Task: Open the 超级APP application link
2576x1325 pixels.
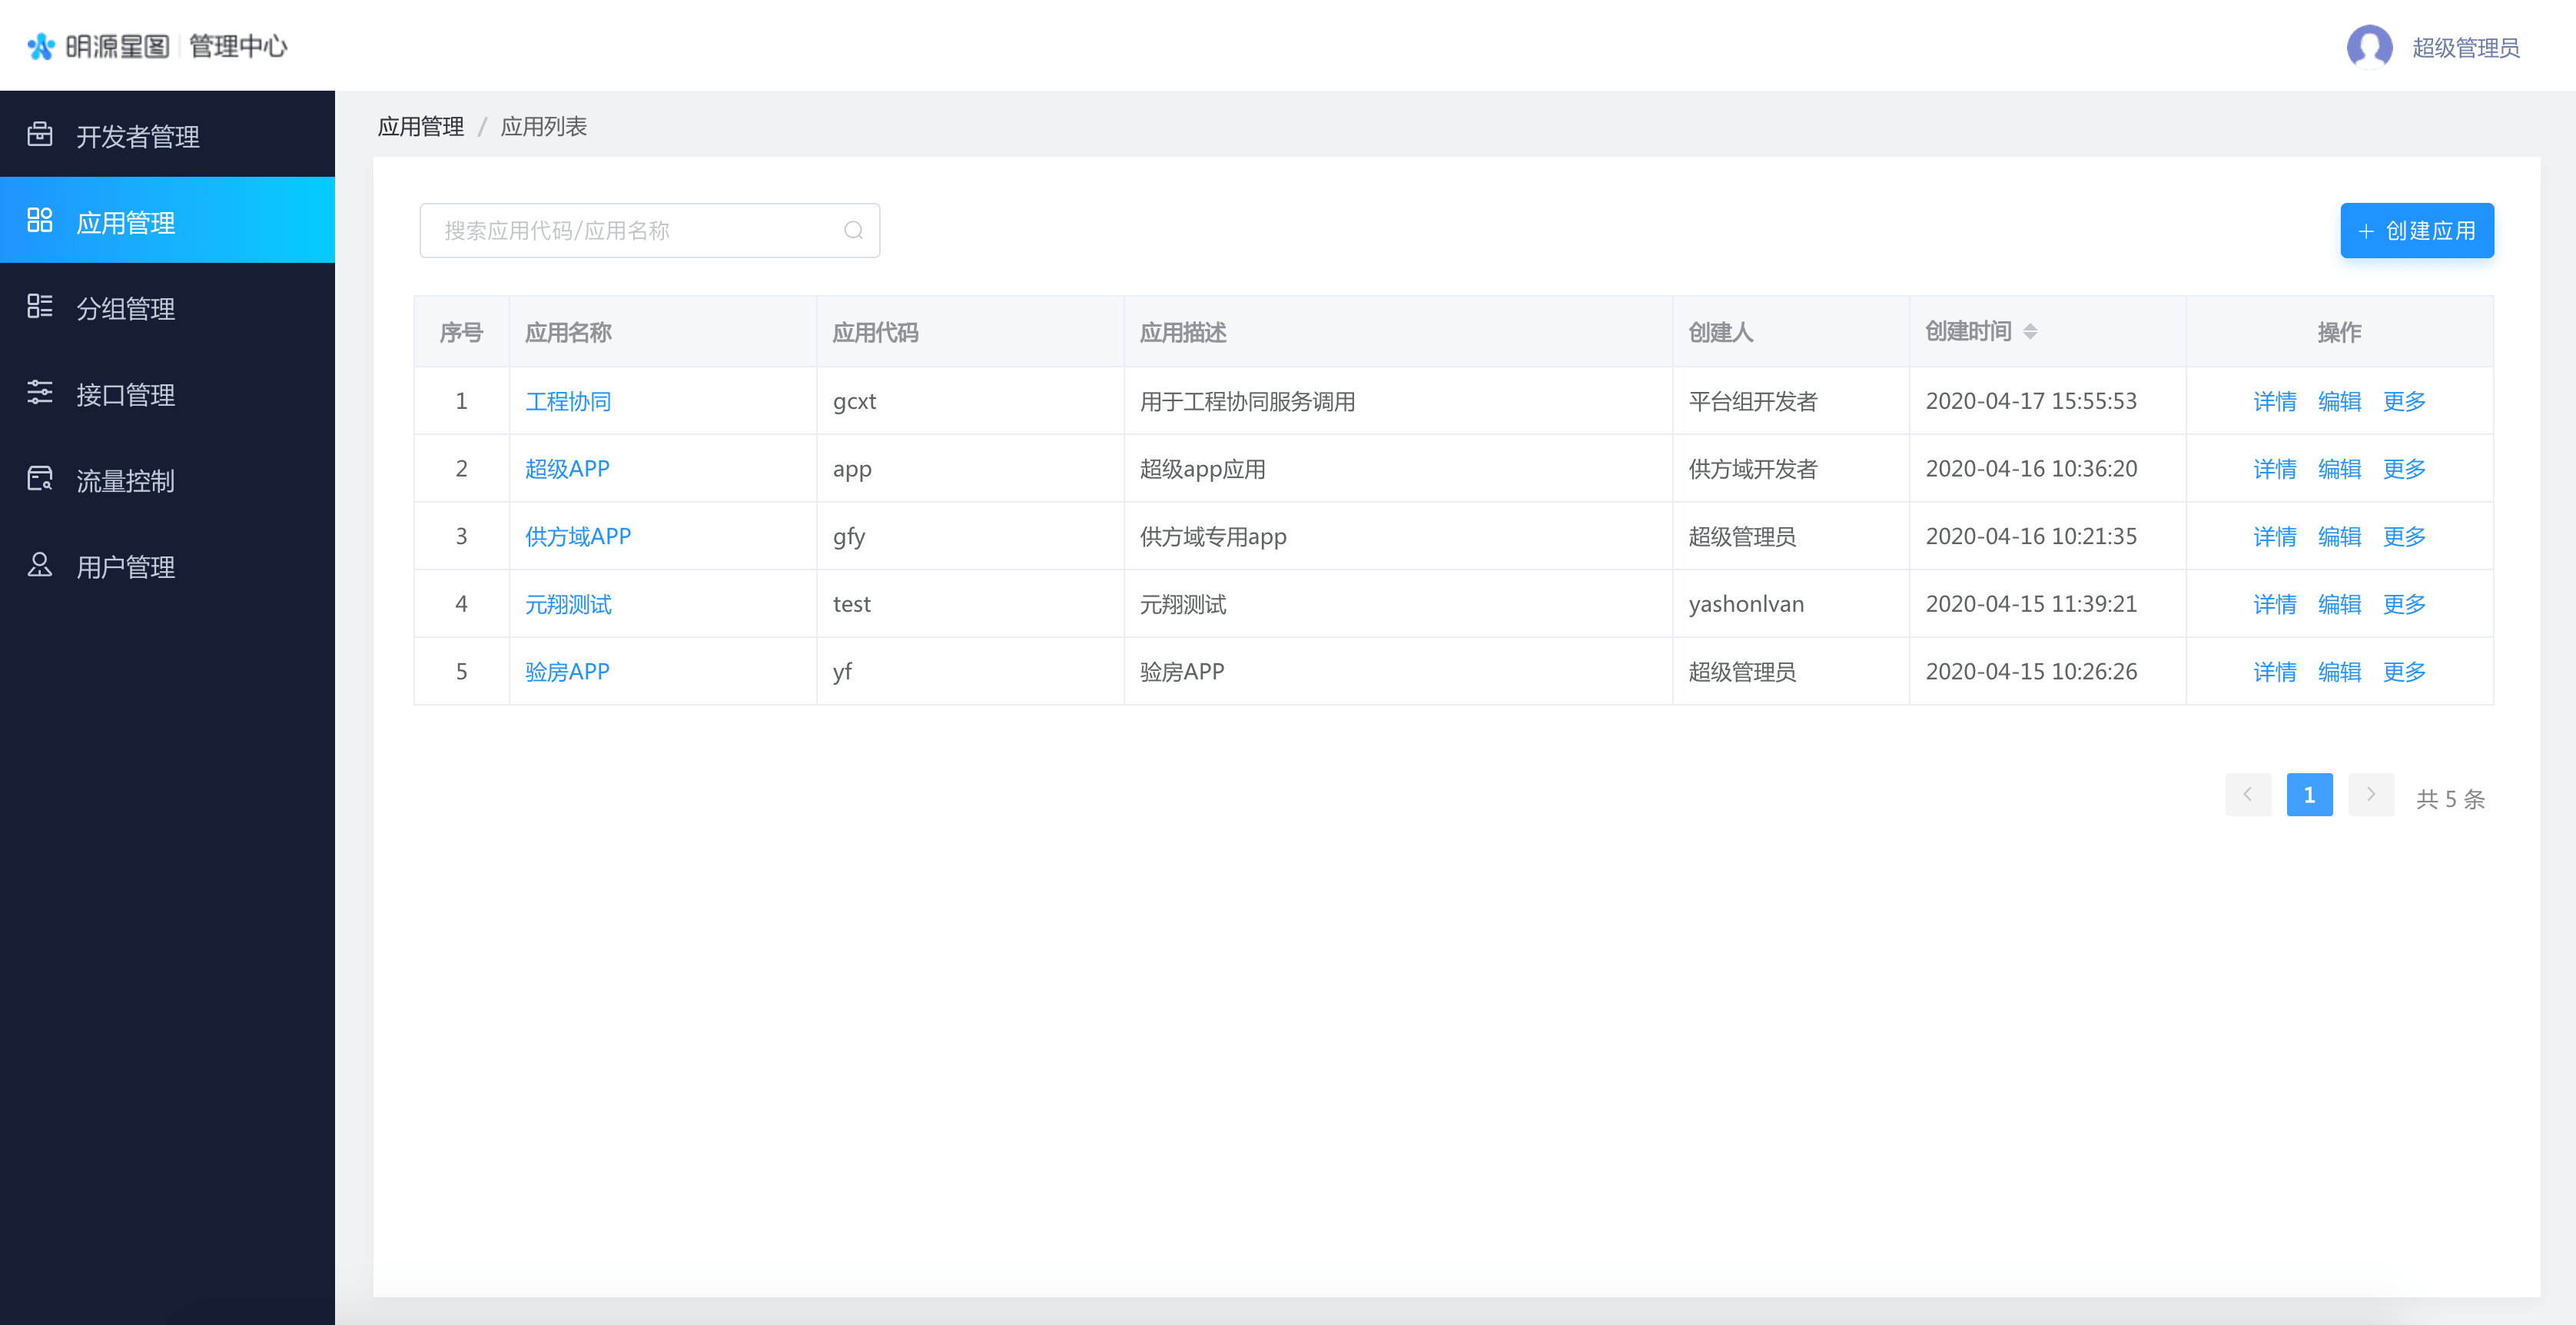Action: click(567, 468)
